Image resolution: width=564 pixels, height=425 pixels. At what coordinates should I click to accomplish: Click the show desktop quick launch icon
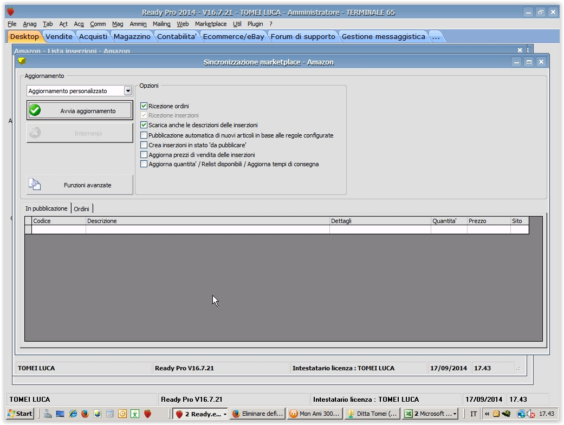(60, 414)
